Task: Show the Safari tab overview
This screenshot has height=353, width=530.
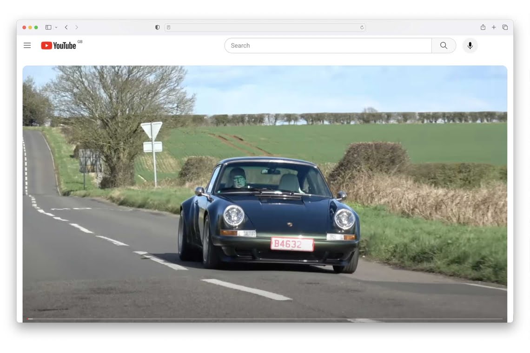Action: pyautogui.click(x=505, y=27)
